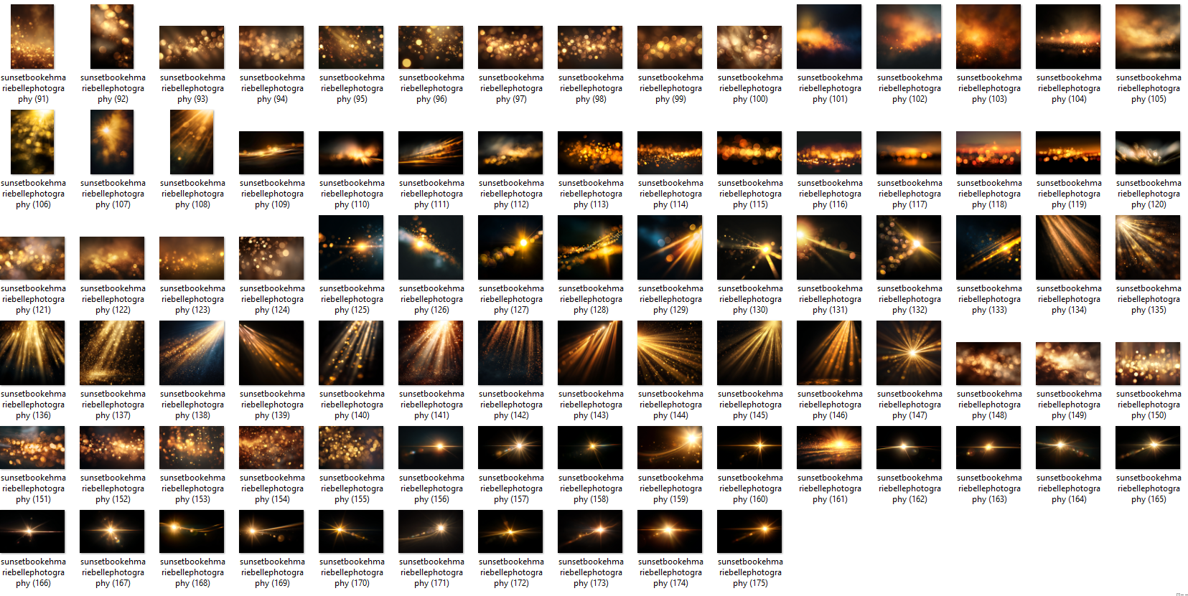Select the thumbnail for phy (175)
The height and width of the screenshot is (596, 1188).
[x=749, y=531]
